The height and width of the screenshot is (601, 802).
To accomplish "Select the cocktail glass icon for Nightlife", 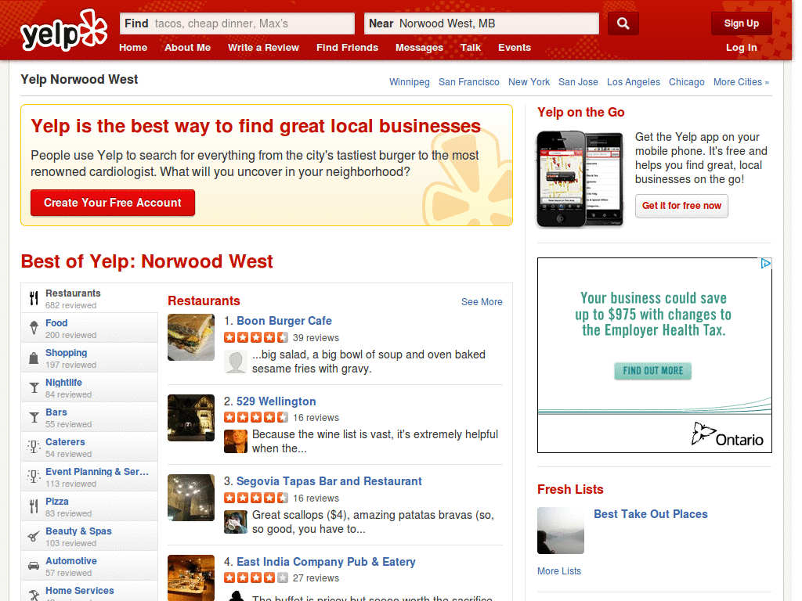I will 34,387.
